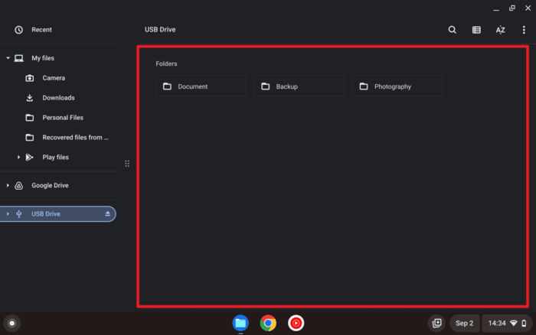Image resolution: width=536 pixels, height=335 pixels.
Task: Expand the Google Drive tree
Action: pos(8,185)
